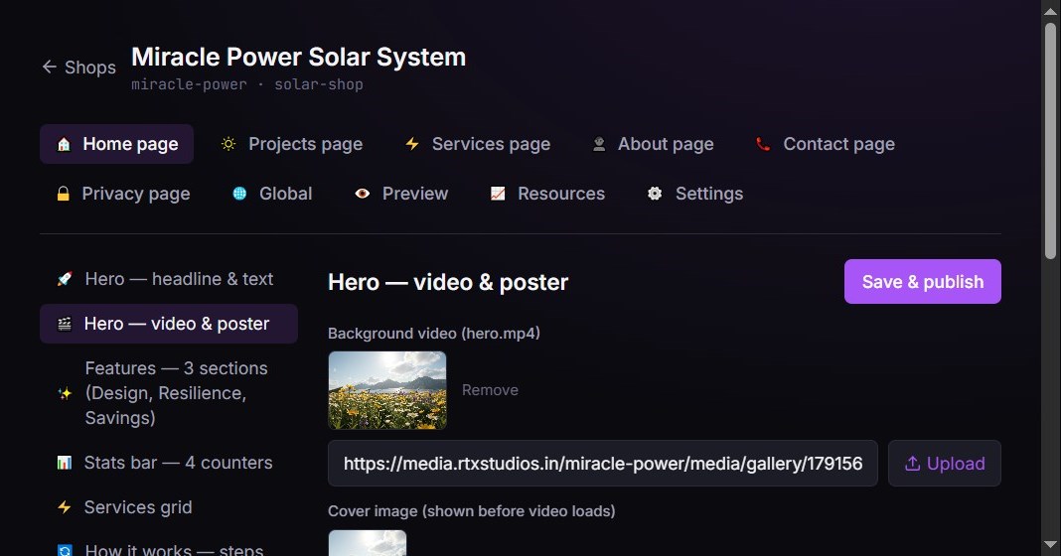
Task: Click the lock icon on Privacy page
Action: [63, 195]
